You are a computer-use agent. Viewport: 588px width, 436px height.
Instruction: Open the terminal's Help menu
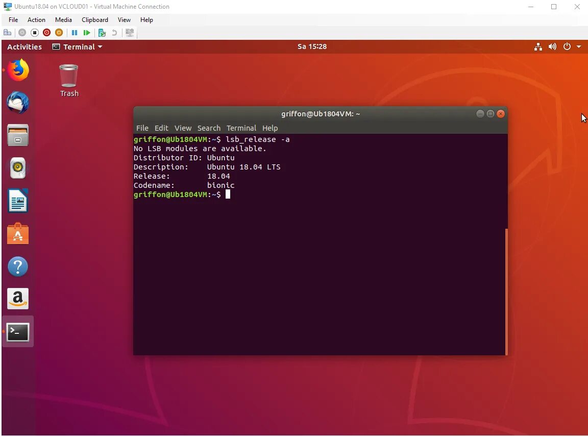[270, 128]
